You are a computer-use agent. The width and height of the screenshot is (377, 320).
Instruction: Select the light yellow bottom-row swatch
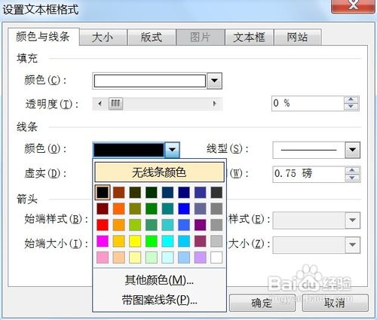pos(135,258)
